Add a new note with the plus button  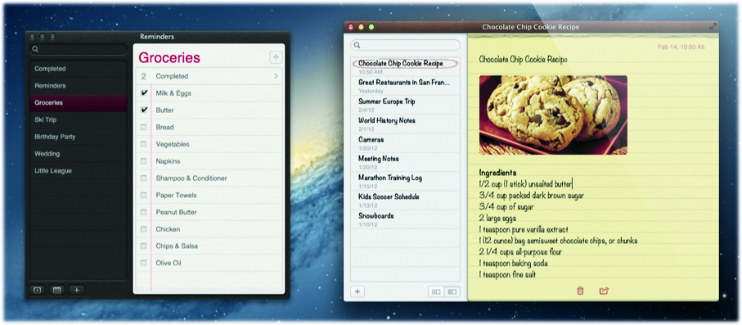click(x=358, y=291)
